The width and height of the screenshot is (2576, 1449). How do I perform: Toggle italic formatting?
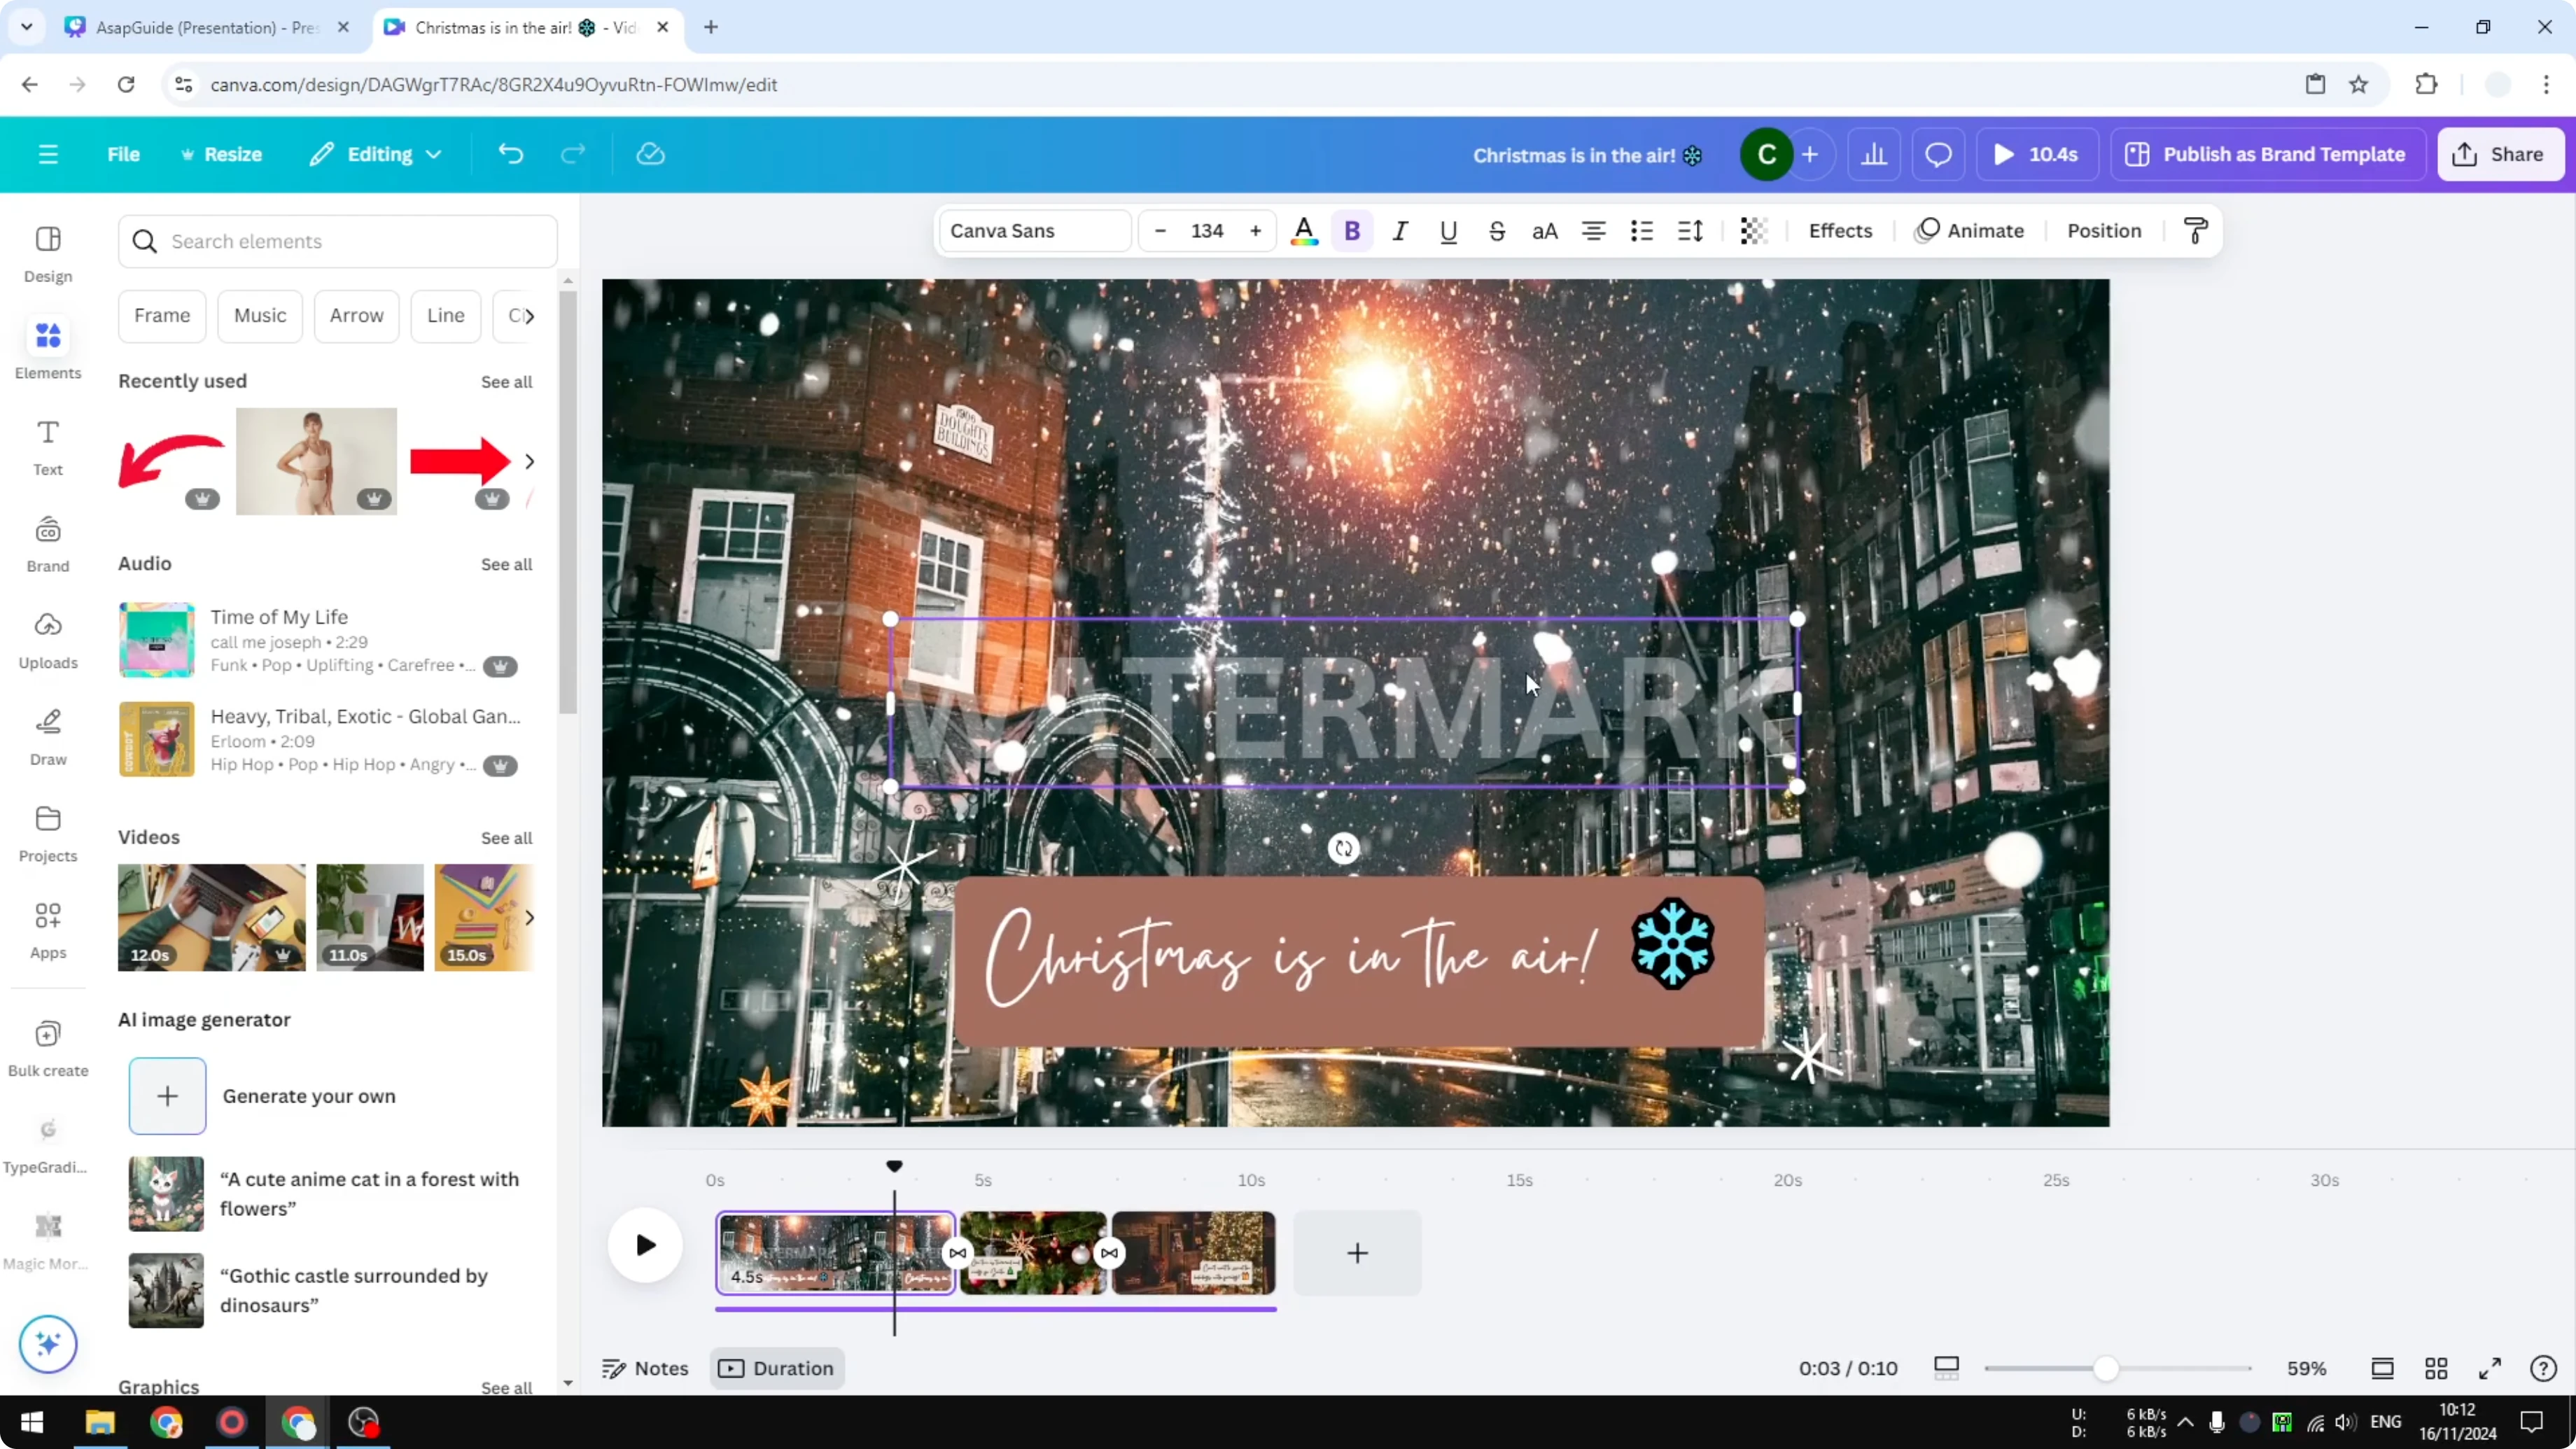click(x=1400, y=230)
